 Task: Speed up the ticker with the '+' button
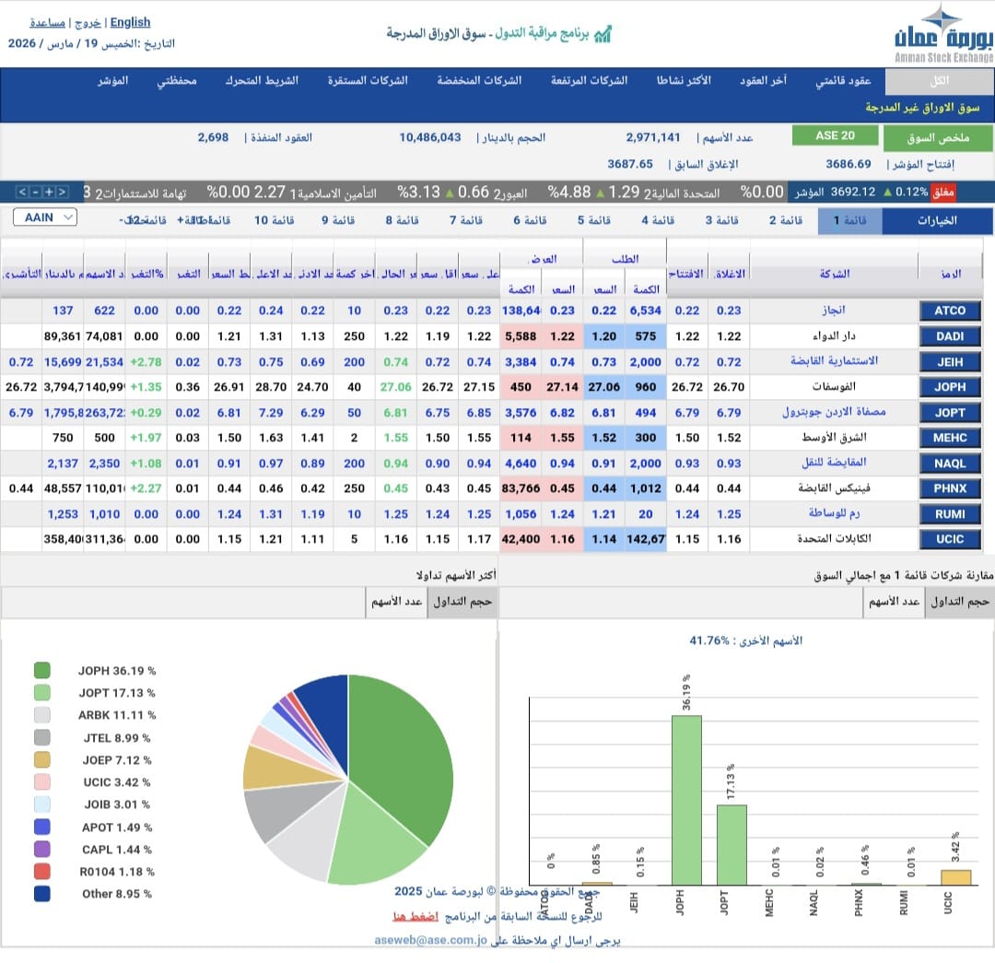click(x=48, y=192)
